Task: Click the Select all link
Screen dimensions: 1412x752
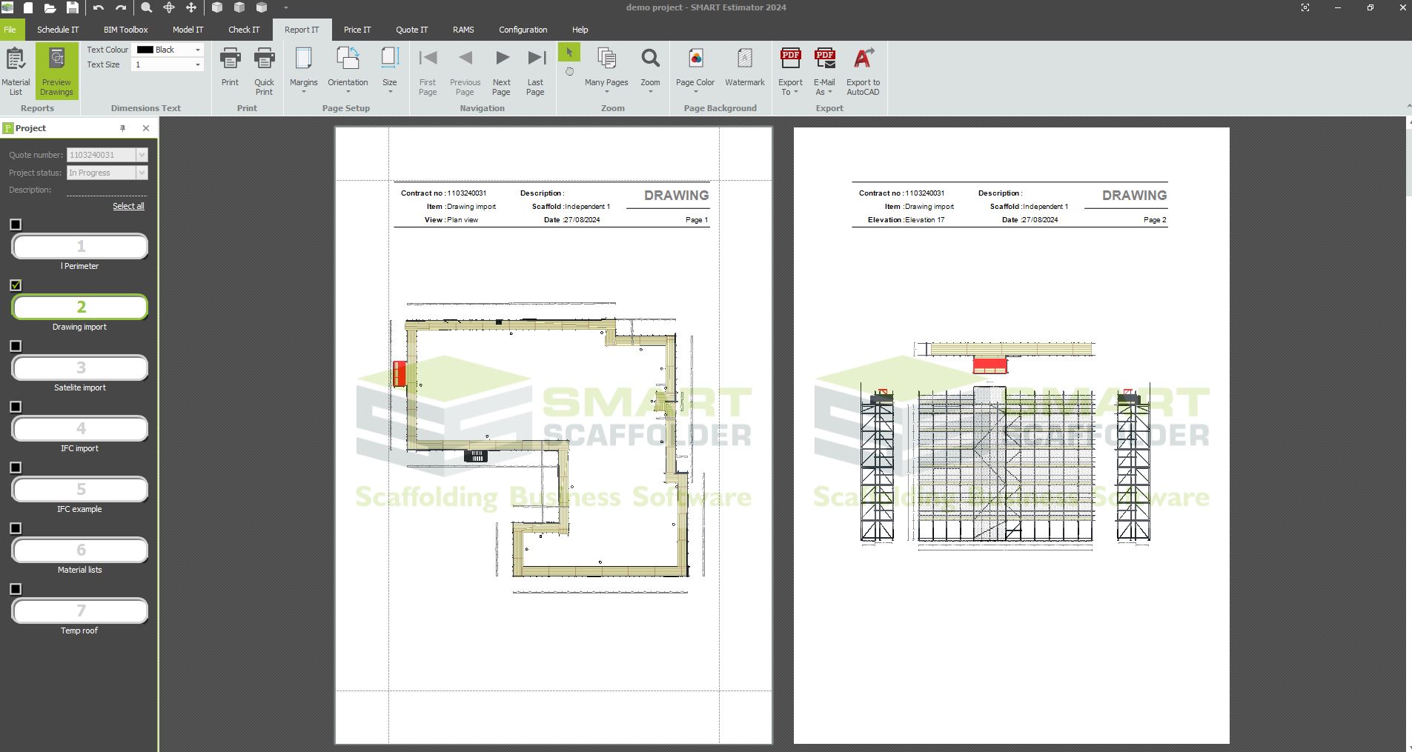Action: click(x=128, y=206)
